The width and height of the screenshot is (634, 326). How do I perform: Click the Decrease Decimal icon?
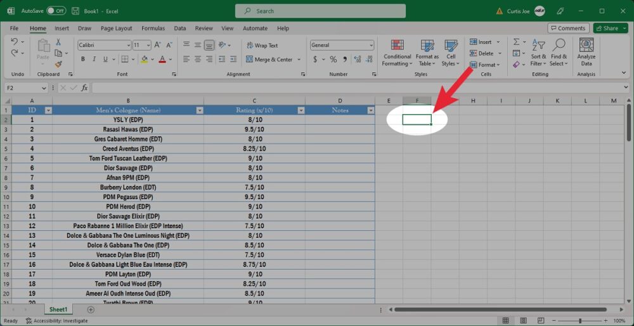(x=369, y=60)
